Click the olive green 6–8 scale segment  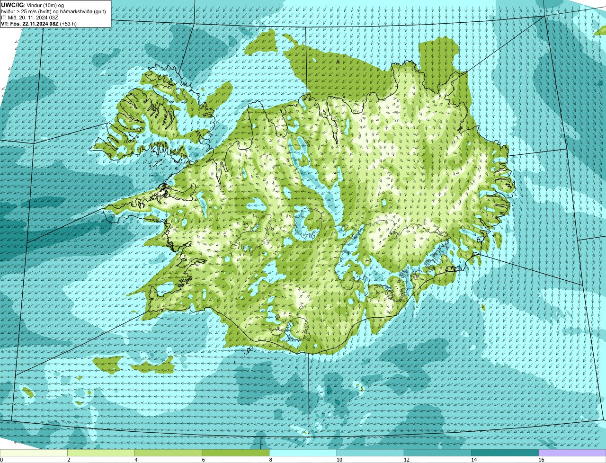click(236, 453)
